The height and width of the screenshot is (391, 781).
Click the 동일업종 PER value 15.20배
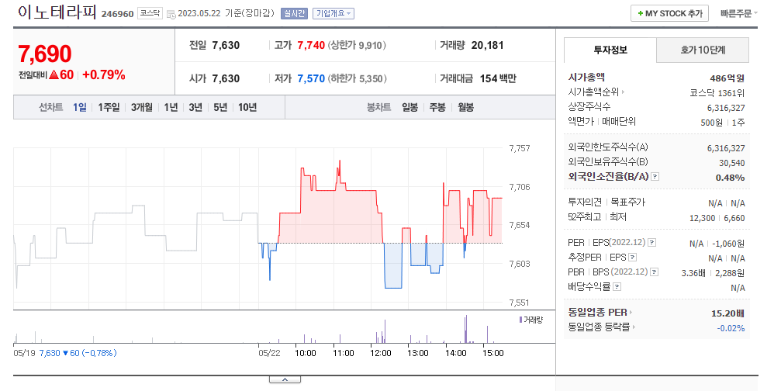tap(727, 313)
